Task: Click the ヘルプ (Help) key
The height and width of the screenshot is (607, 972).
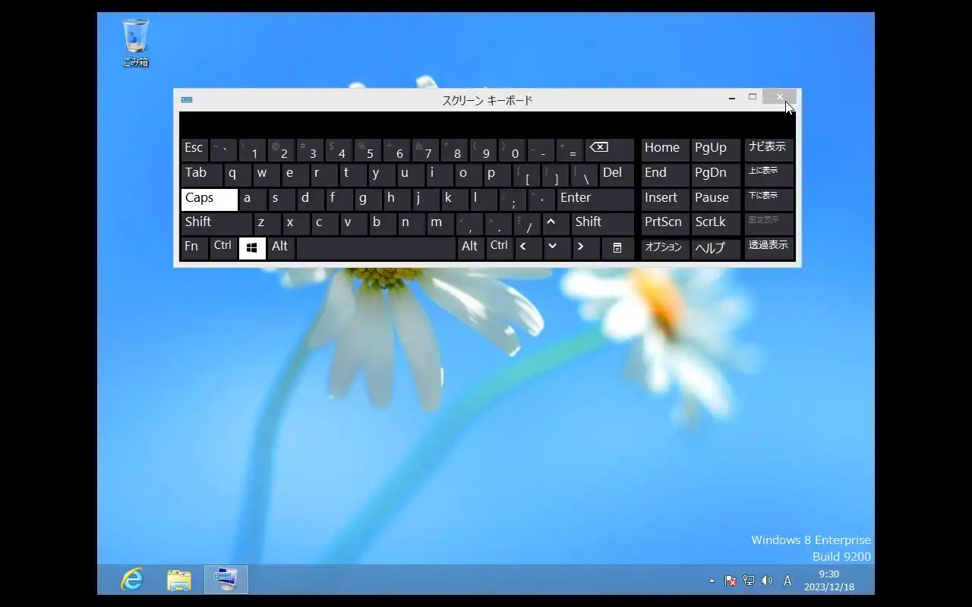Action: coord(715,248)
